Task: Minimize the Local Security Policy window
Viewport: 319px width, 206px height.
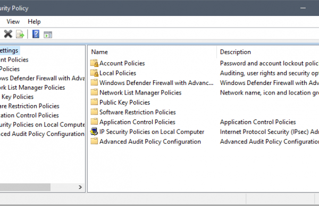Action: coord(303,8)
